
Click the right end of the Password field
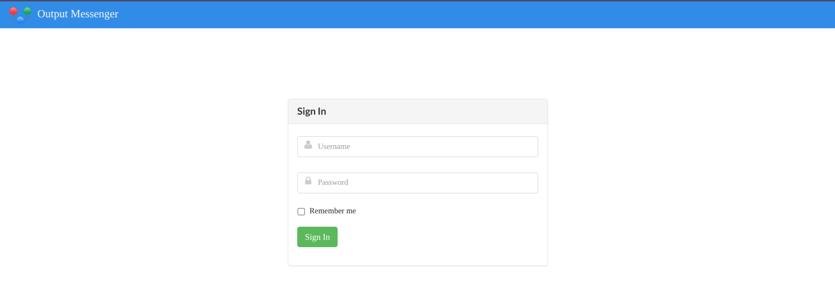(x=528, y=183)
